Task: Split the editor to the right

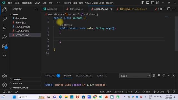Action: pos(169,9)
